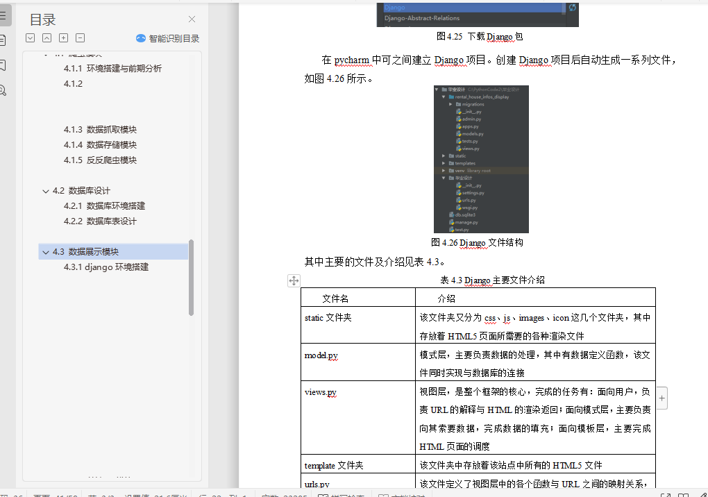Viewport: 708px width, 497px height.
Task: Click the model.py table cell
Action: (358, 362)
